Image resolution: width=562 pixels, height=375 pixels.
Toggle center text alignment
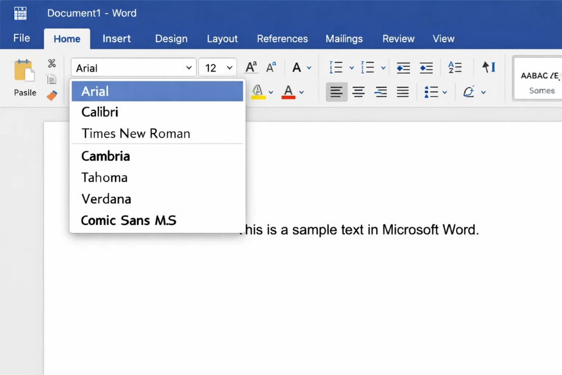(359, 92)
